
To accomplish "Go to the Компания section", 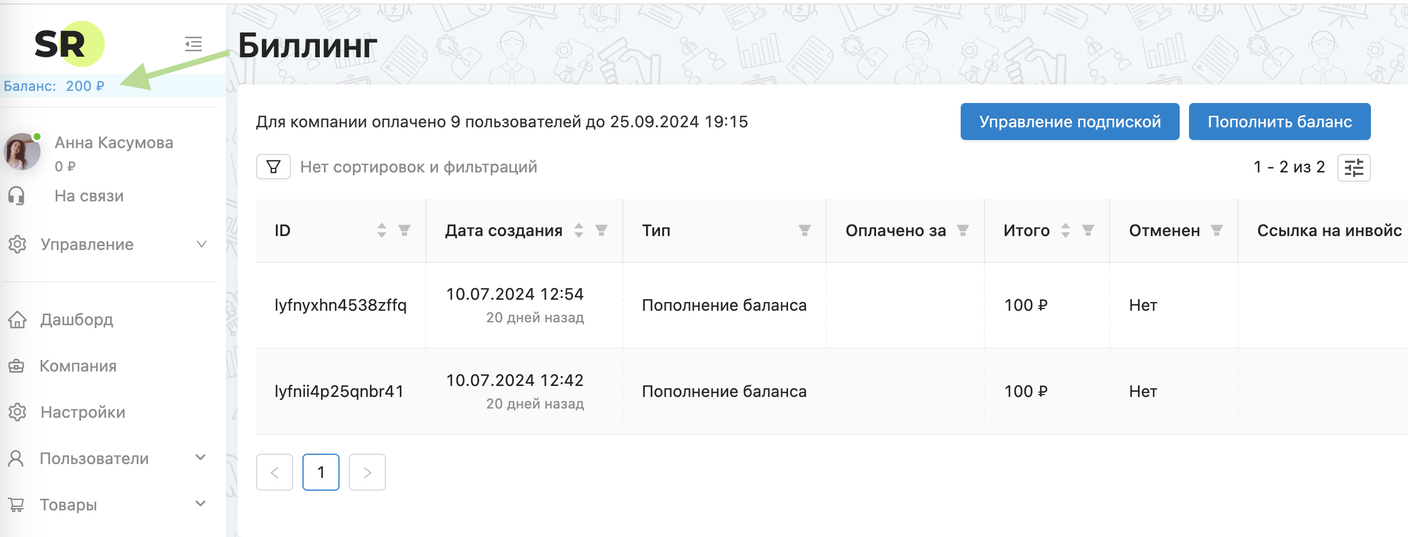I will point(78,366).
